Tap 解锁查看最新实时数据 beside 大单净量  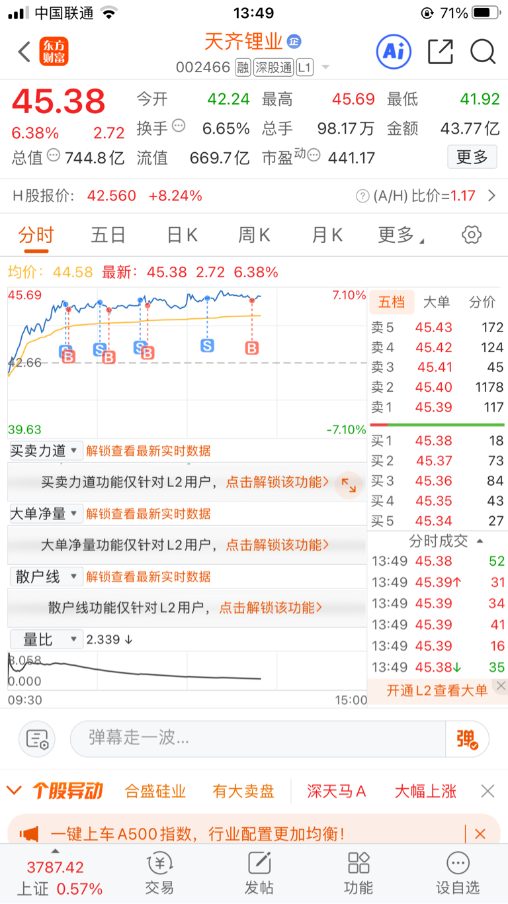(148, 514)
